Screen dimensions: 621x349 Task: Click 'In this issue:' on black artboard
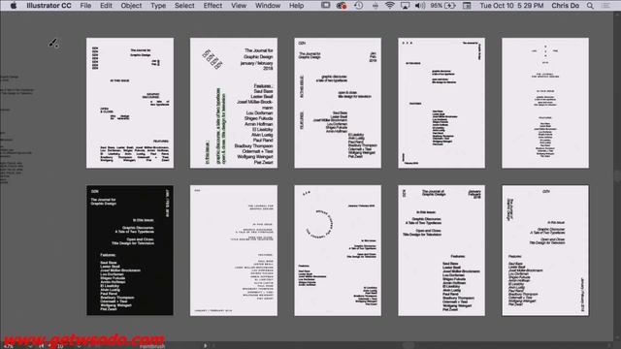click(x=143, y=220)
